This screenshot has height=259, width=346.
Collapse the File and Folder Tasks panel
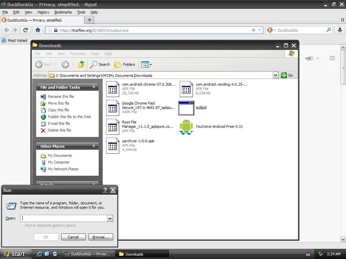click(x=94, y=87)
